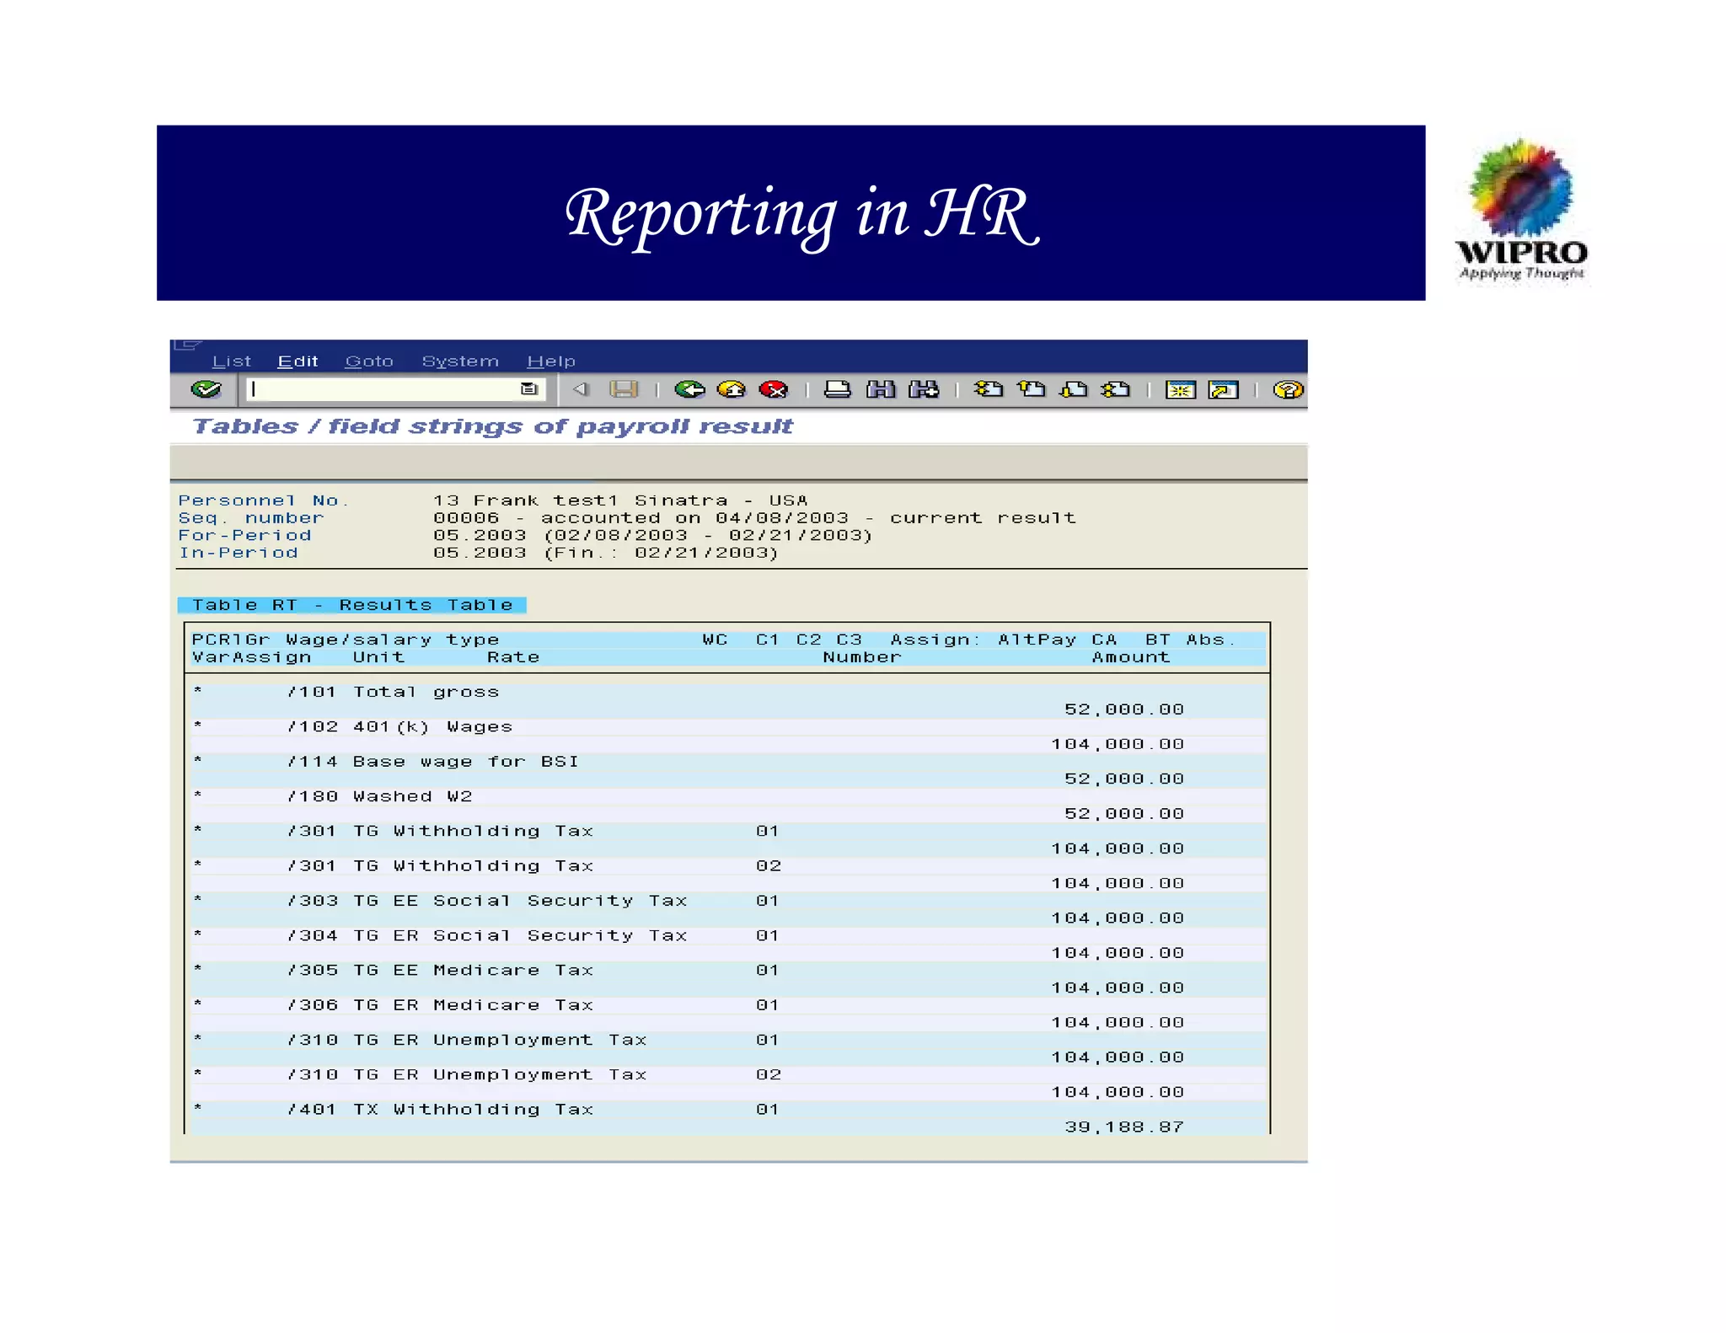Go to Previous page icon
Viewport: 1726px width, 1333px height.
pyautogui.click(x=1031, y=389)
